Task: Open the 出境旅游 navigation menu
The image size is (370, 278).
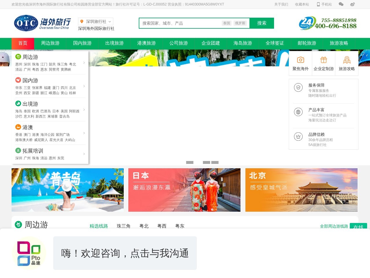Action: (114, 43)
